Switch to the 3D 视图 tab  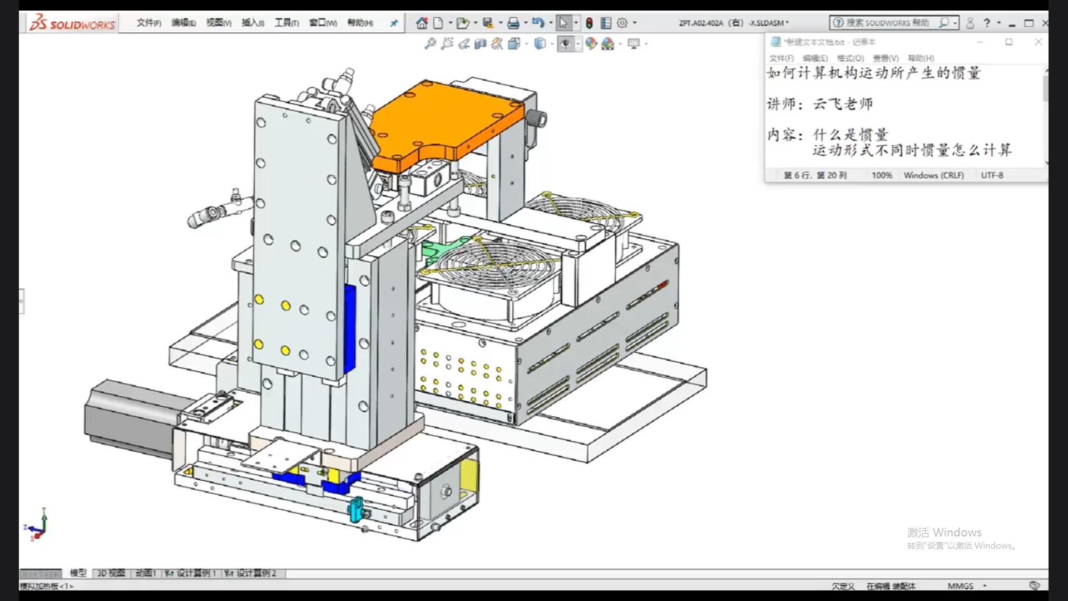tap(111, 573)
